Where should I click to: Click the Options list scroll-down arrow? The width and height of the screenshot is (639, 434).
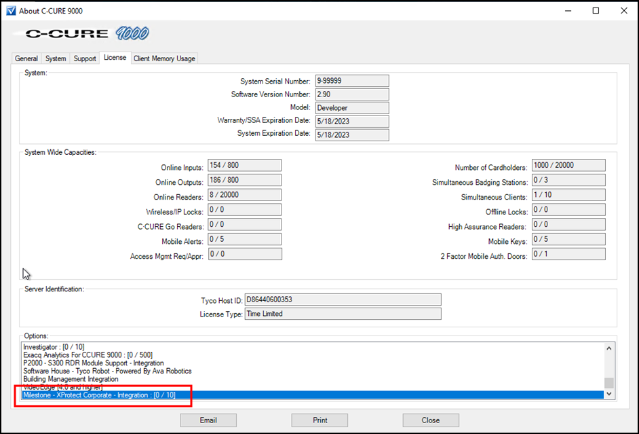608,394
